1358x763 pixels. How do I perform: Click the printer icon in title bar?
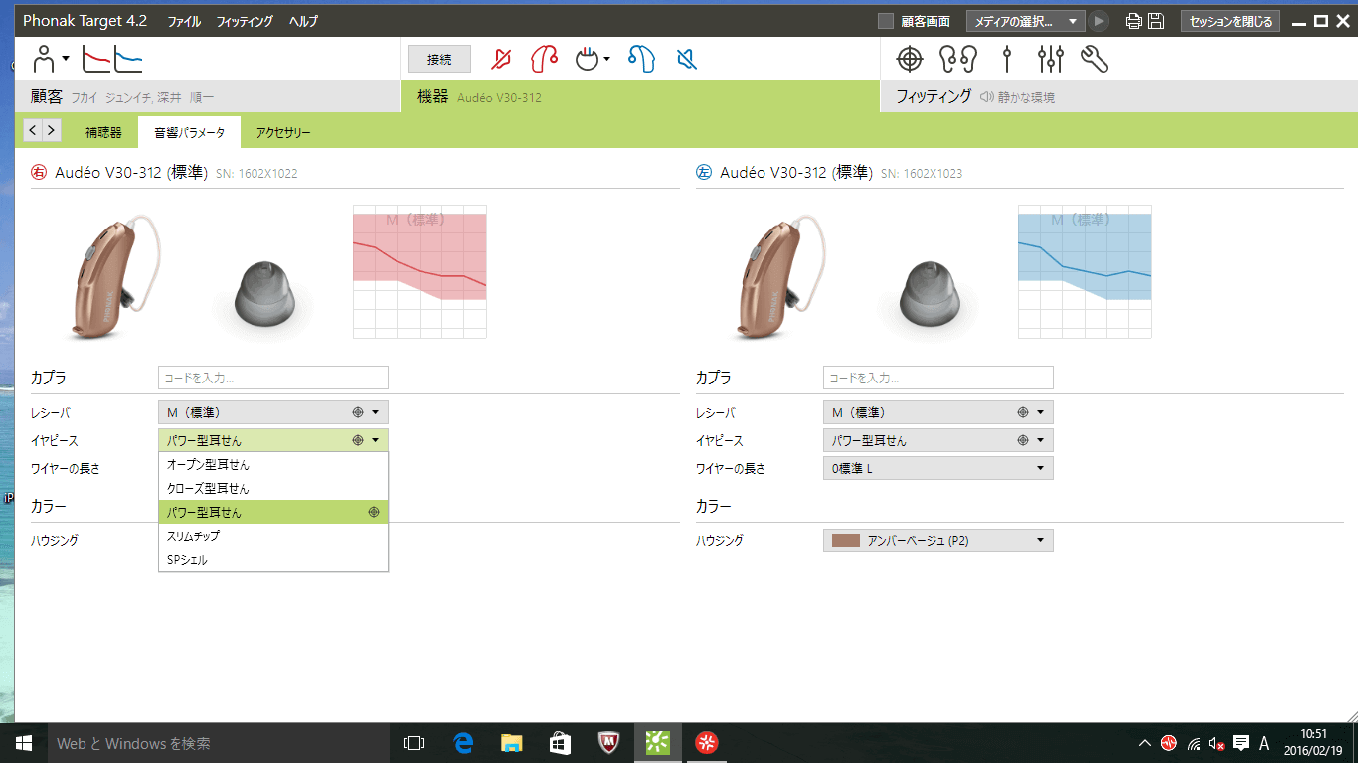point(1133,21)
